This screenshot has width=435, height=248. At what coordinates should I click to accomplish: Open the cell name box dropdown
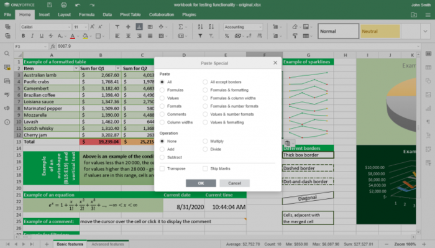click(45, 47)
